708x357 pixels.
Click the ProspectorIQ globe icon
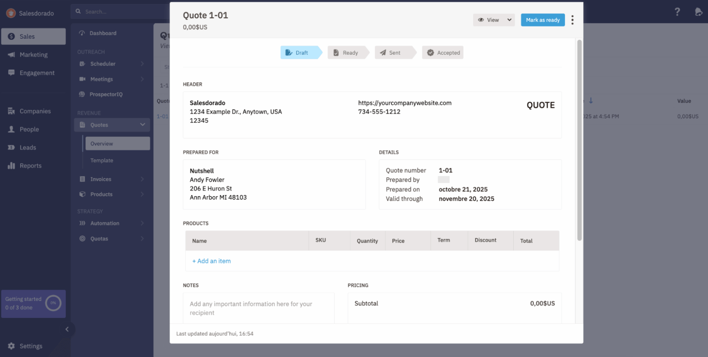(x=82, y=94)
